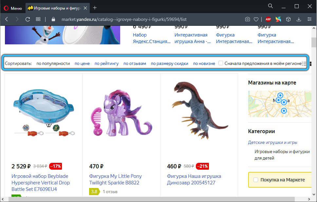Image resolution: width=317 pixels, height=202 pixels.
Task: Switch to list view icon
Action: click(x=304, y=64)
